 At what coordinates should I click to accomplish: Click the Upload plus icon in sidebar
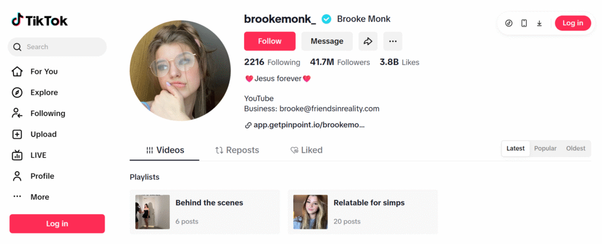tap(18, 134)
